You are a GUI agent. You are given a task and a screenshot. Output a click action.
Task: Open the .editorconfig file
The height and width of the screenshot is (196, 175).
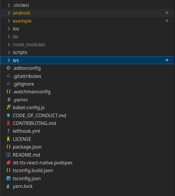click(x=27, y=68)
